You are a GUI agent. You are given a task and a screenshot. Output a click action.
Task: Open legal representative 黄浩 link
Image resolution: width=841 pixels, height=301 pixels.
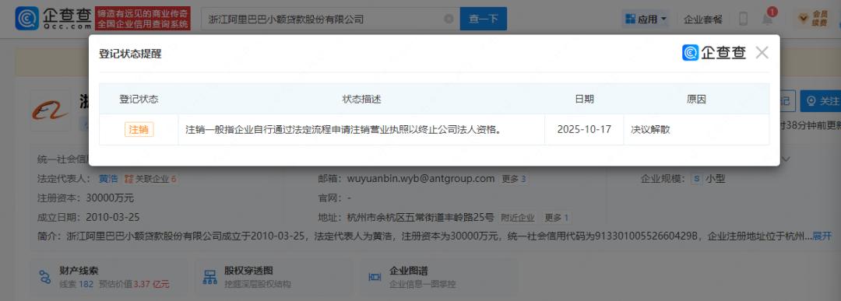[108, 179]
